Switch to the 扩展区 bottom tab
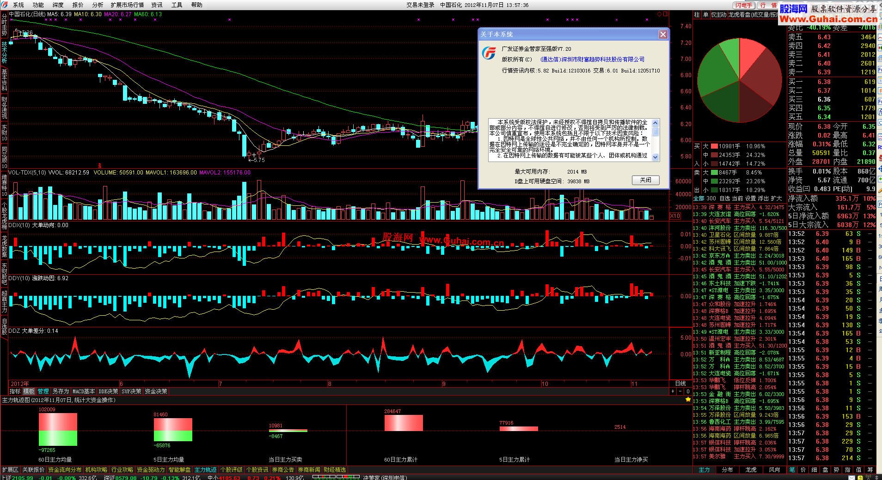The height and width of the screenshot is (480, 882). (10, 470)
